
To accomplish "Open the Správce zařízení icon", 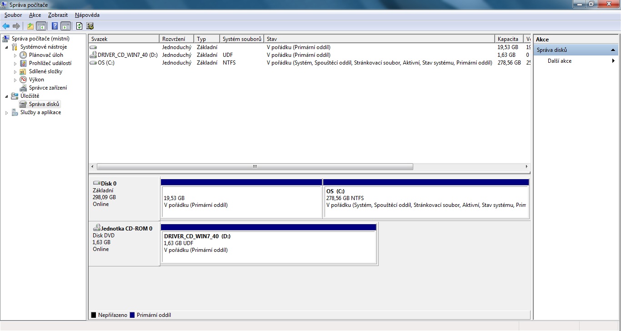I will tap(23, 88).
